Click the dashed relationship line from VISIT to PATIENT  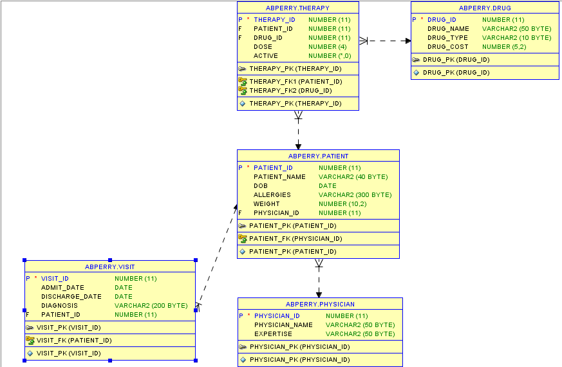217,256
